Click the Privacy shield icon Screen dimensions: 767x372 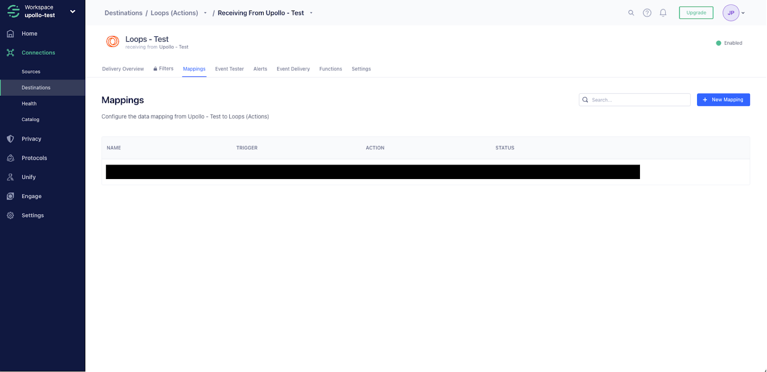tap(11, 139)
